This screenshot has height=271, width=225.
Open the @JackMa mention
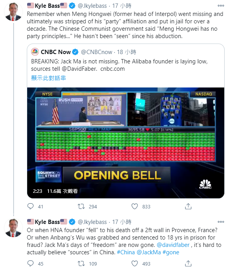point(149,252)
